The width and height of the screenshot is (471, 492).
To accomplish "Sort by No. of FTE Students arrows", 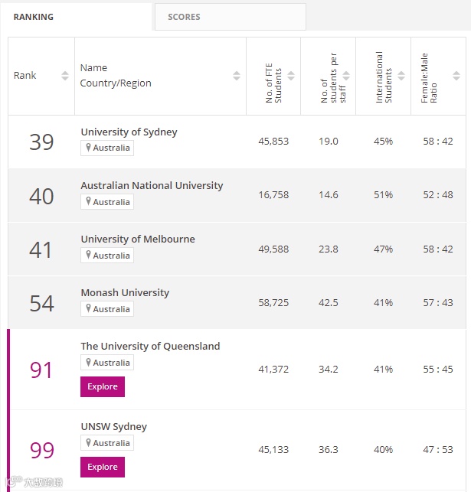I will 292,76.
